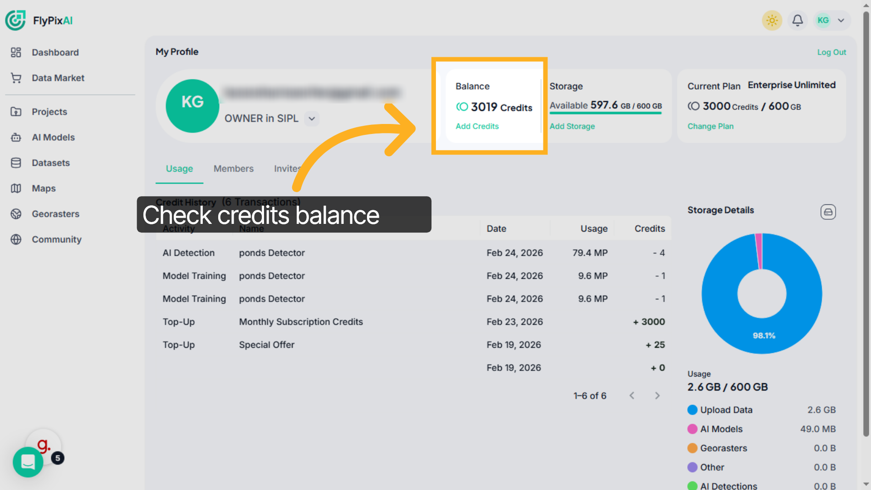Select the Special Offer top-up row

tap(413, 345)
